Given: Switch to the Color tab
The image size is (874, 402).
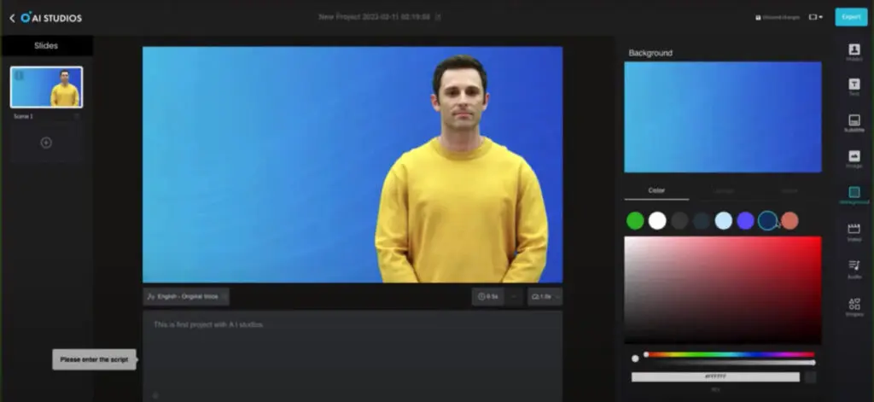Looking at the screenshot, I should [x=656, y=190].
